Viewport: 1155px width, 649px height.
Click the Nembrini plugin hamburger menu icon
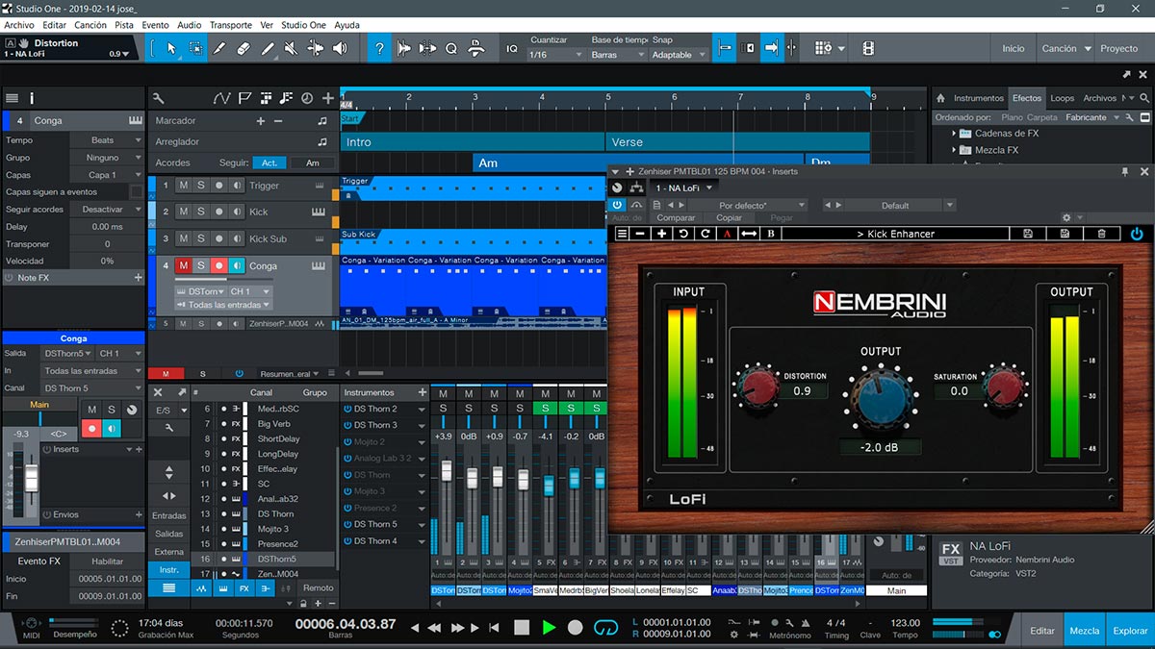pos(622,234)
